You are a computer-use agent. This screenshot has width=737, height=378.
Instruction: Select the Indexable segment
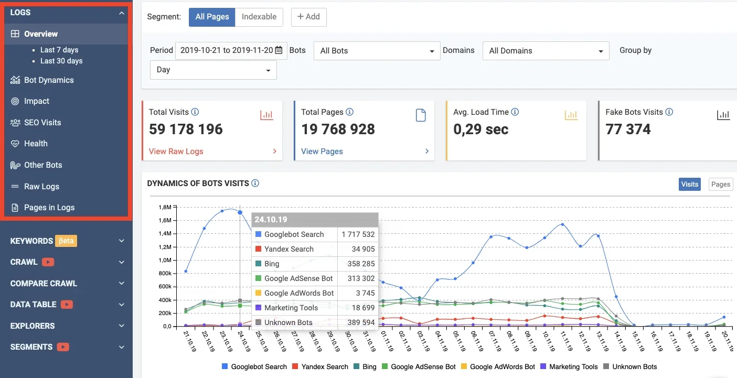coord(259,17)
